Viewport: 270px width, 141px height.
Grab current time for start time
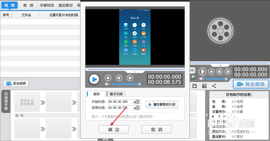click(137, 102)
